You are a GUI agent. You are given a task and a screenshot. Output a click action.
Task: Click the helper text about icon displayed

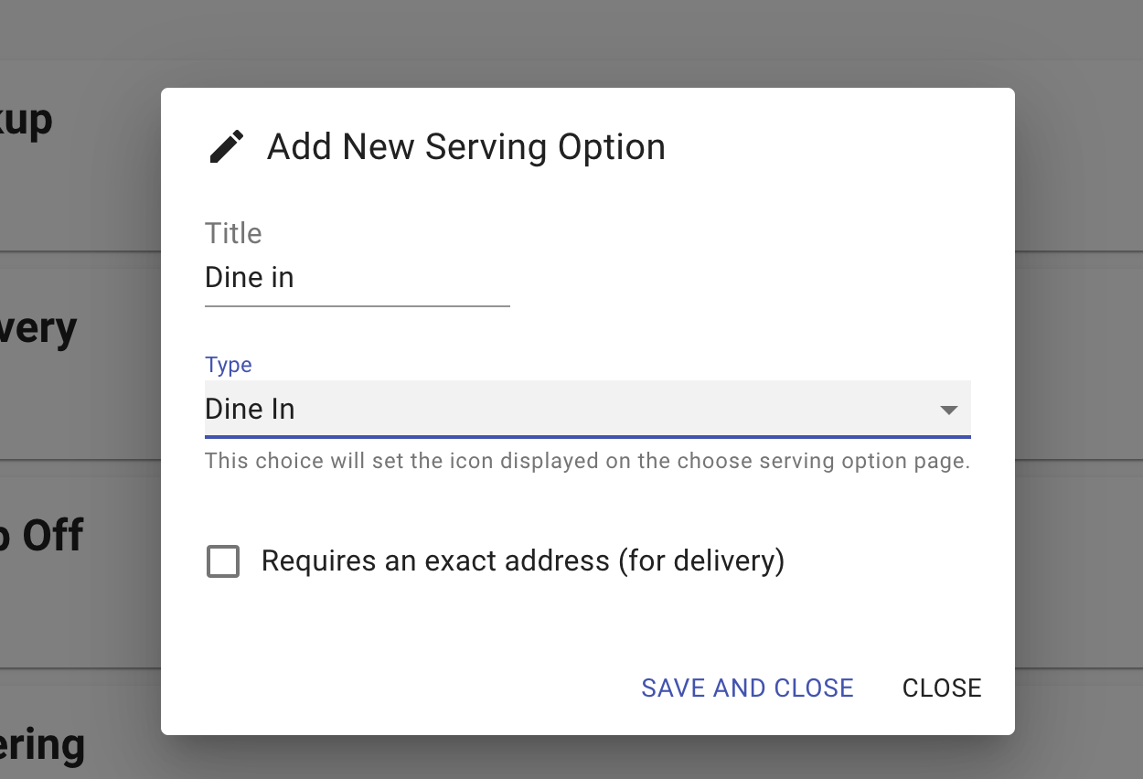(x=587, y=461)
